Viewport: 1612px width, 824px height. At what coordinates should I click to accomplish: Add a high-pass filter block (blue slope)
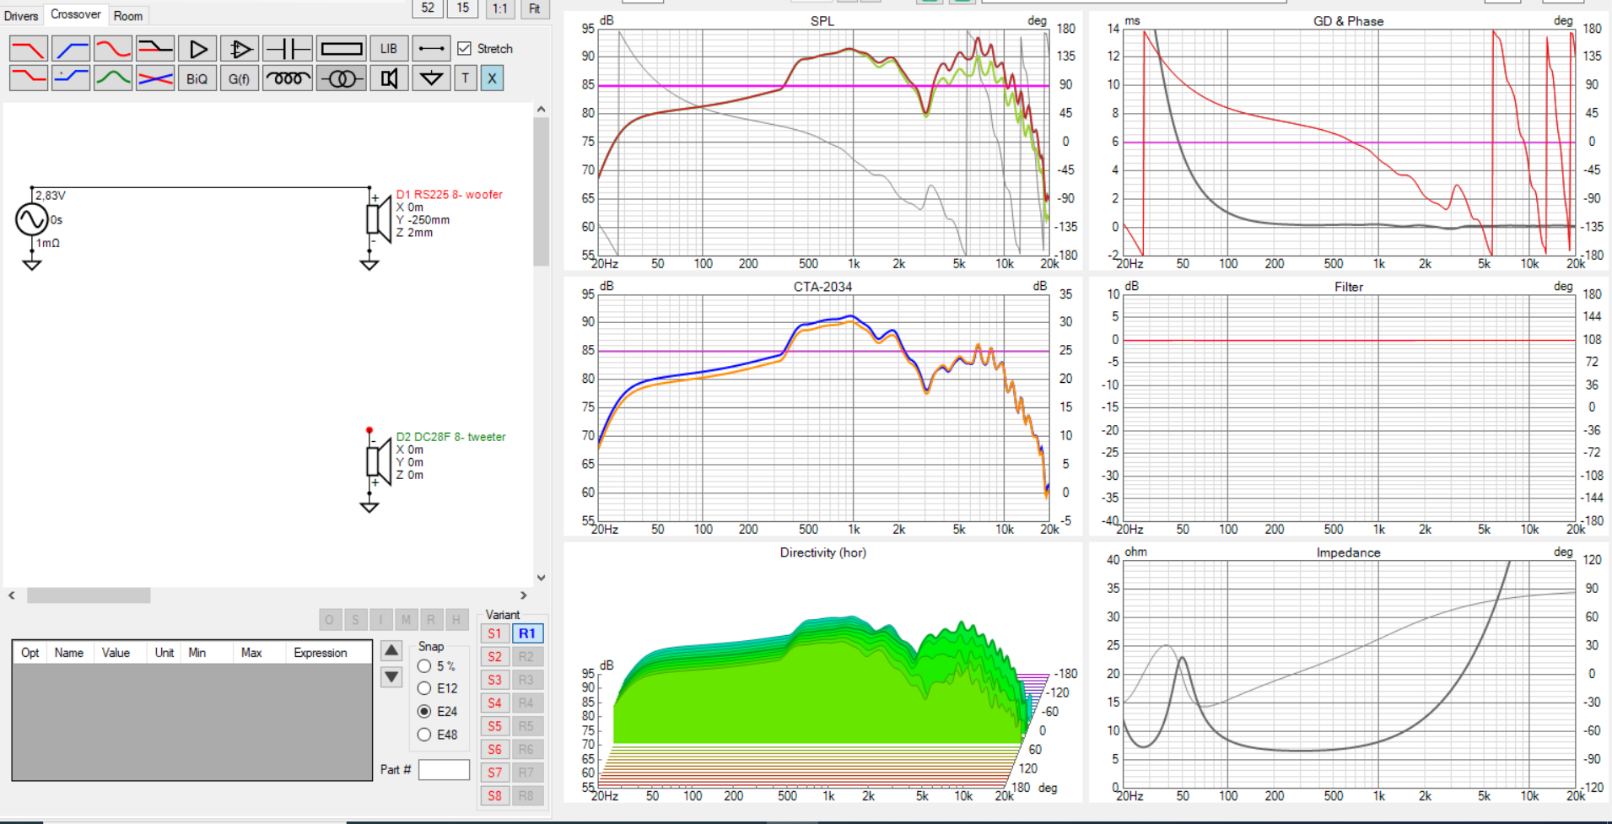click(x=71, y=49)
